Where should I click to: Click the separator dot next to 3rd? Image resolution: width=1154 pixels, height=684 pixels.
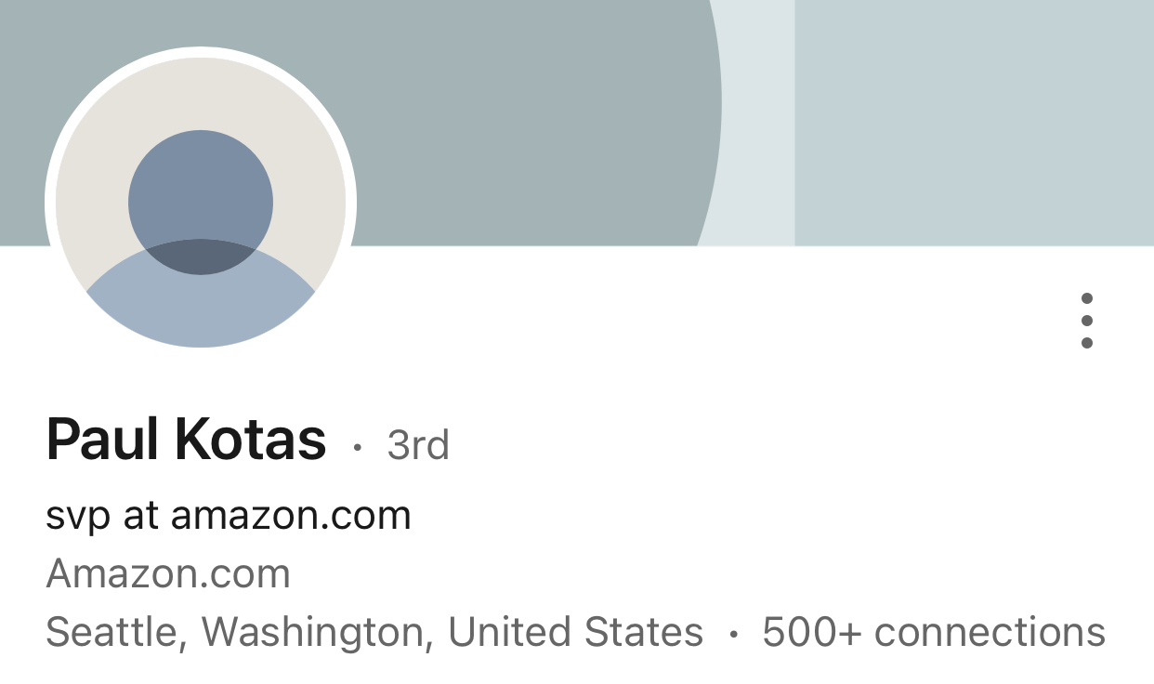pos(358,449)
